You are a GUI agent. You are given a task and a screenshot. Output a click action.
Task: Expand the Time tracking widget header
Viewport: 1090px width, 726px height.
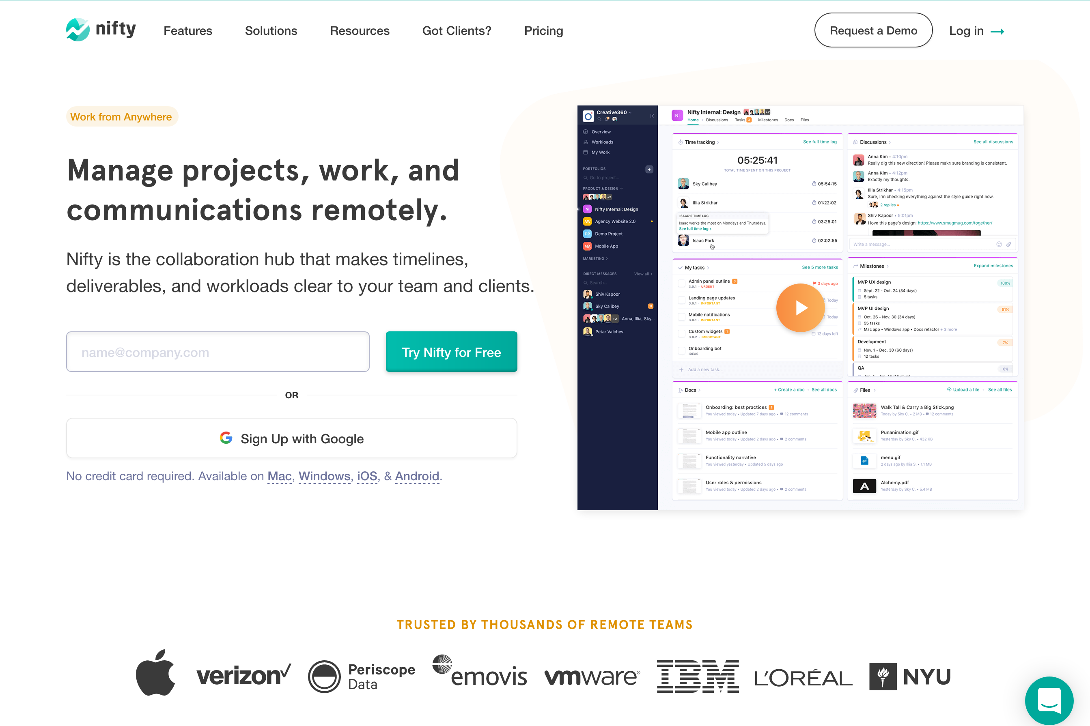699,142
